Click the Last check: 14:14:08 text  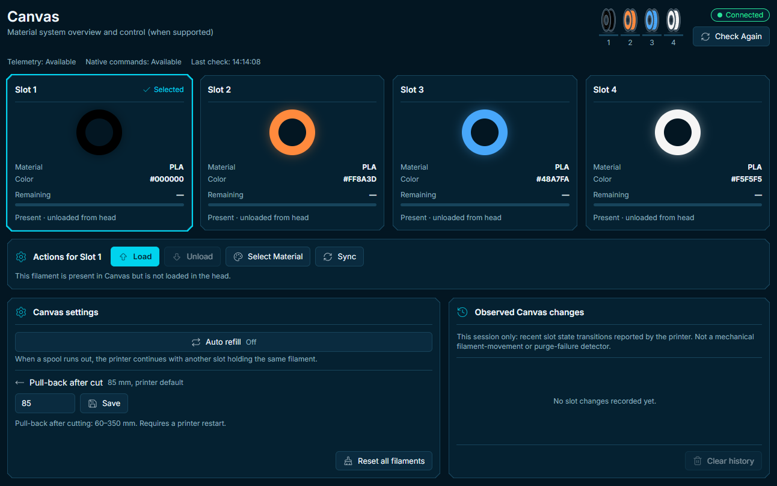[226, 62]
